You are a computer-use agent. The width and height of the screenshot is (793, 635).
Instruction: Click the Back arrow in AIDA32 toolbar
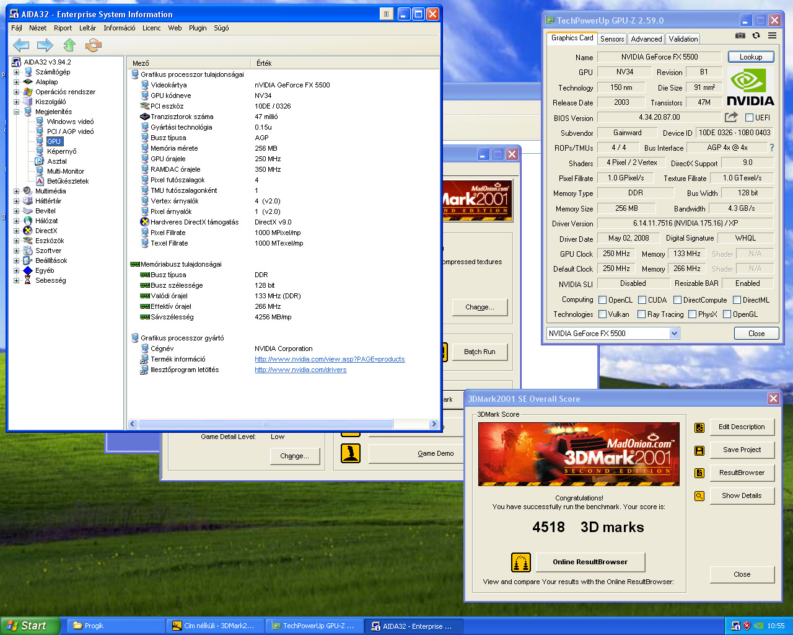click(x=21, y=45)
